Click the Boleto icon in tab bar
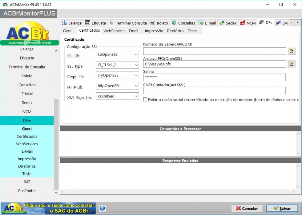Viewport: 302px width, 215px height. pos(153,23)
